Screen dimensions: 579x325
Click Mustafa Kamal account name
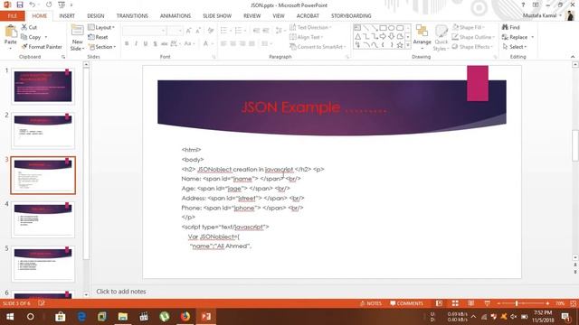click(x=539, y=15)
